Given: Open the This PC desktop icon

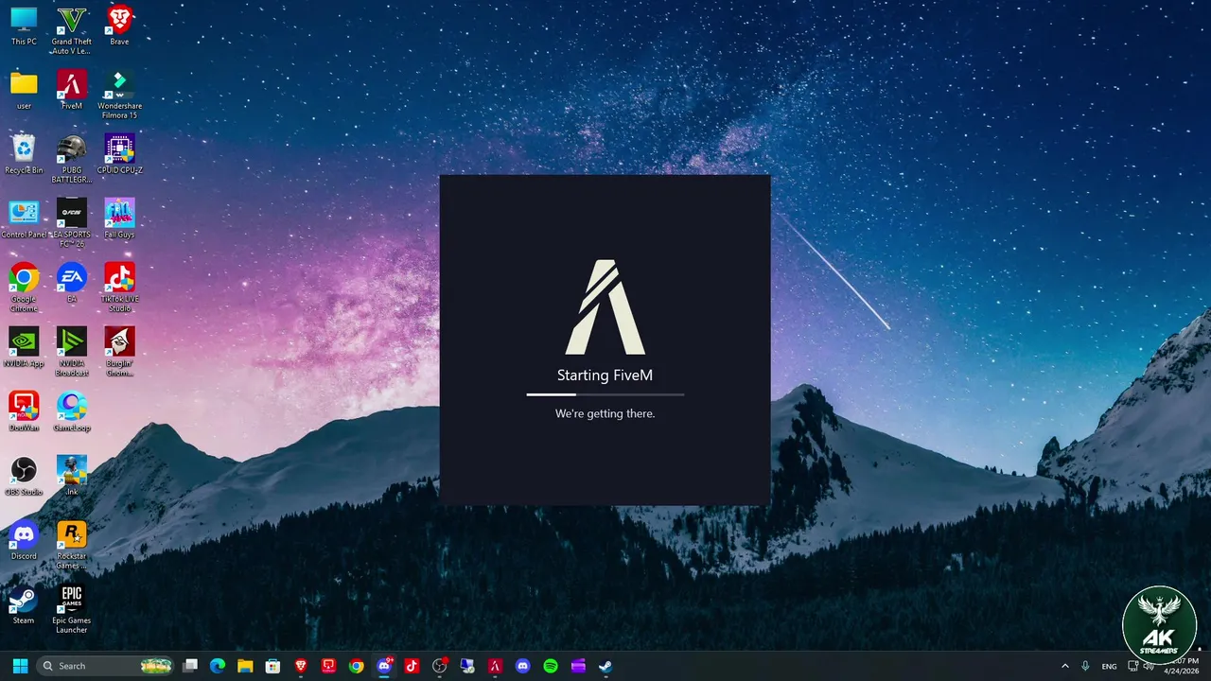Looking at the screenshot, I should pyautogui.click(x=24, y=26).
